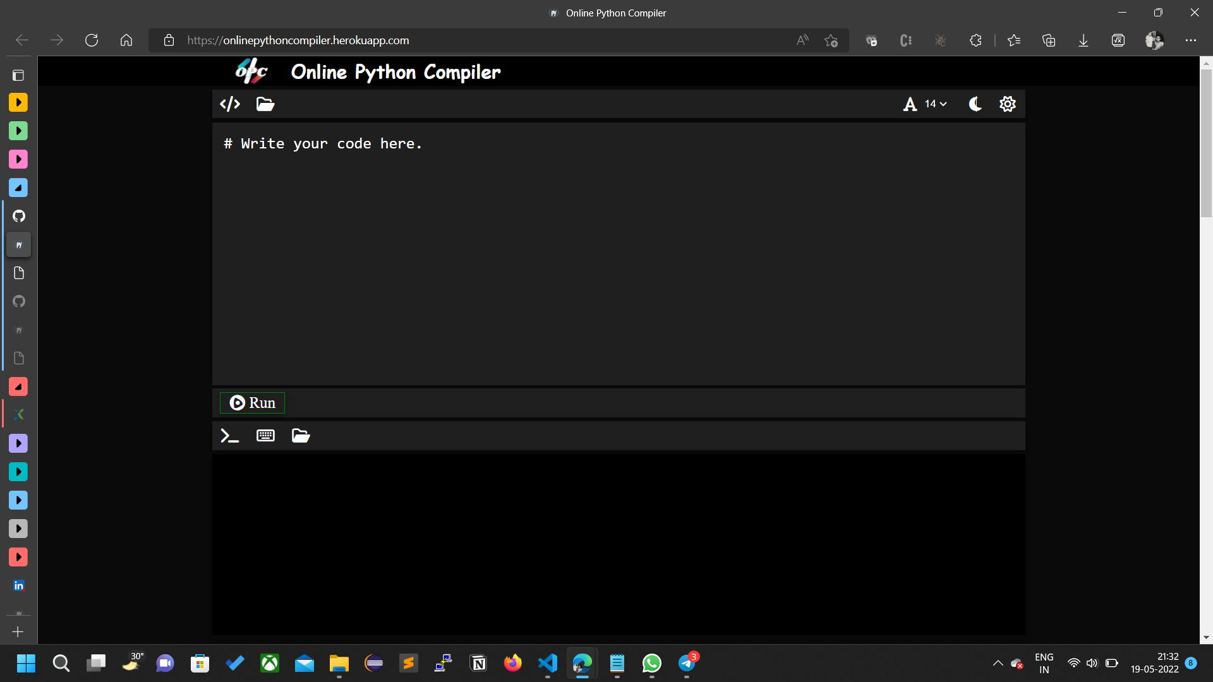Open Telegram from the taskbar
The height and width of the screenshot is (682, 1213).
(687, 663)
